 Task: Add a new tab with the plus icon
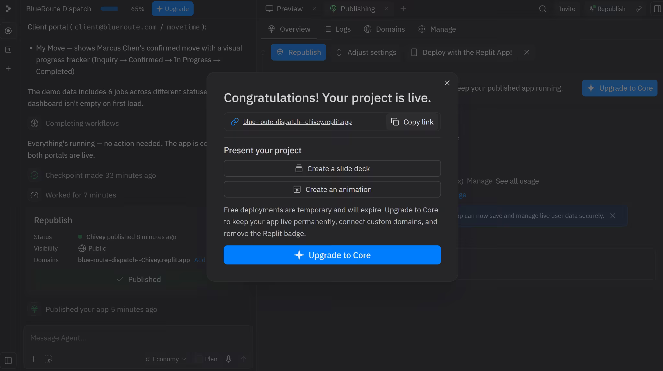403,9
